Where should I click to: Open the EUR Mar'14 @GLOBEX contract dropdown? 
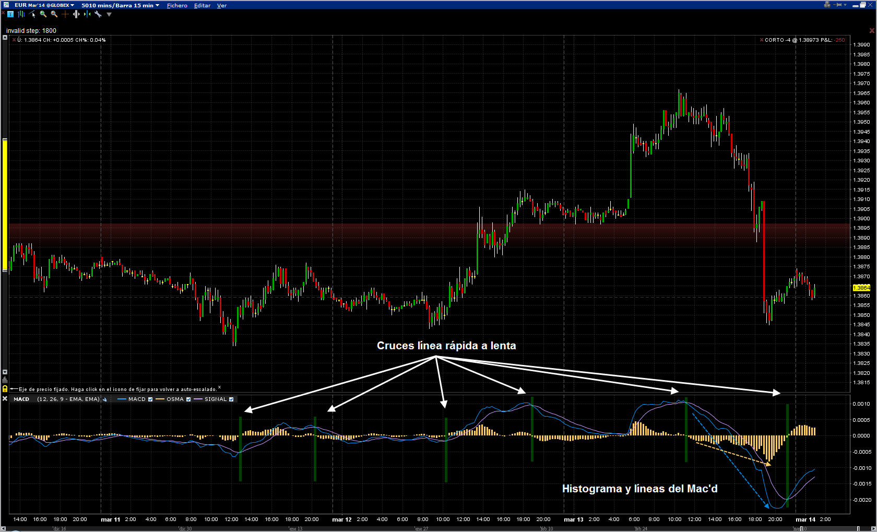point(44,5)
